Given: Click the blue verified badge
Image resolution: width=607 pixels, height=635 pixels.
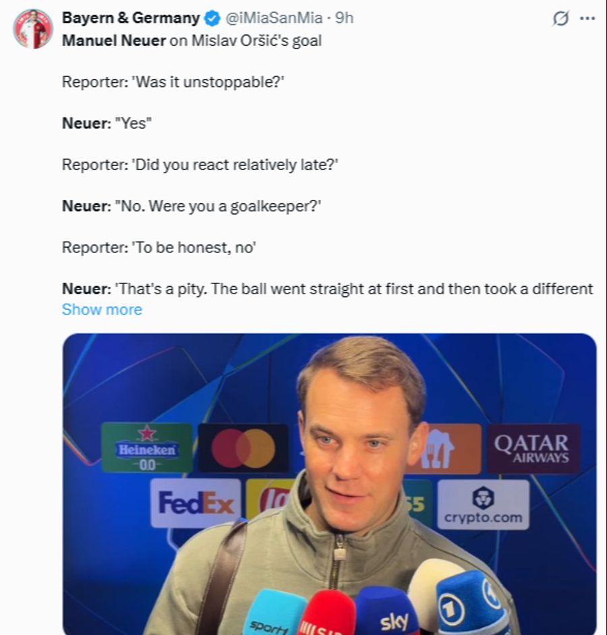Looking at the screenshot, I should click(x=212, y=18).
